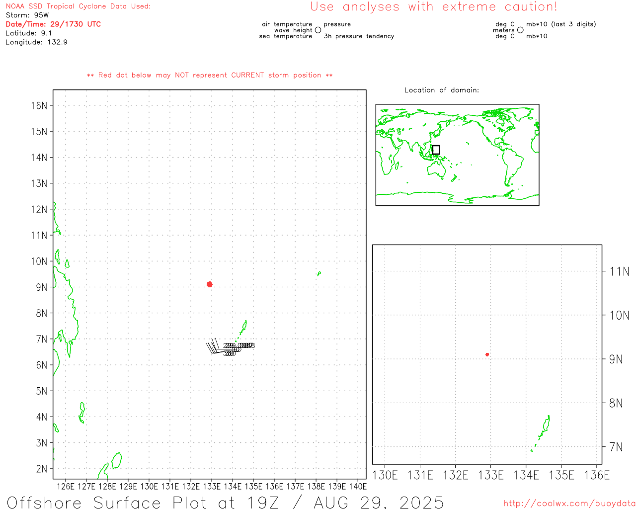Select the 'Longitude: 132.9' text

pyautogui.click(x=36, y=42)
